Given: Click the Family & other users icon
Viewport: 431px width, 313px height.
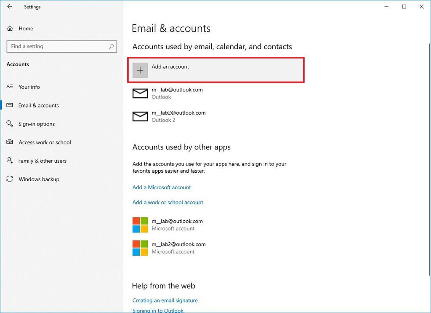Looking at the screenshot, I should [x=10, y=161].
